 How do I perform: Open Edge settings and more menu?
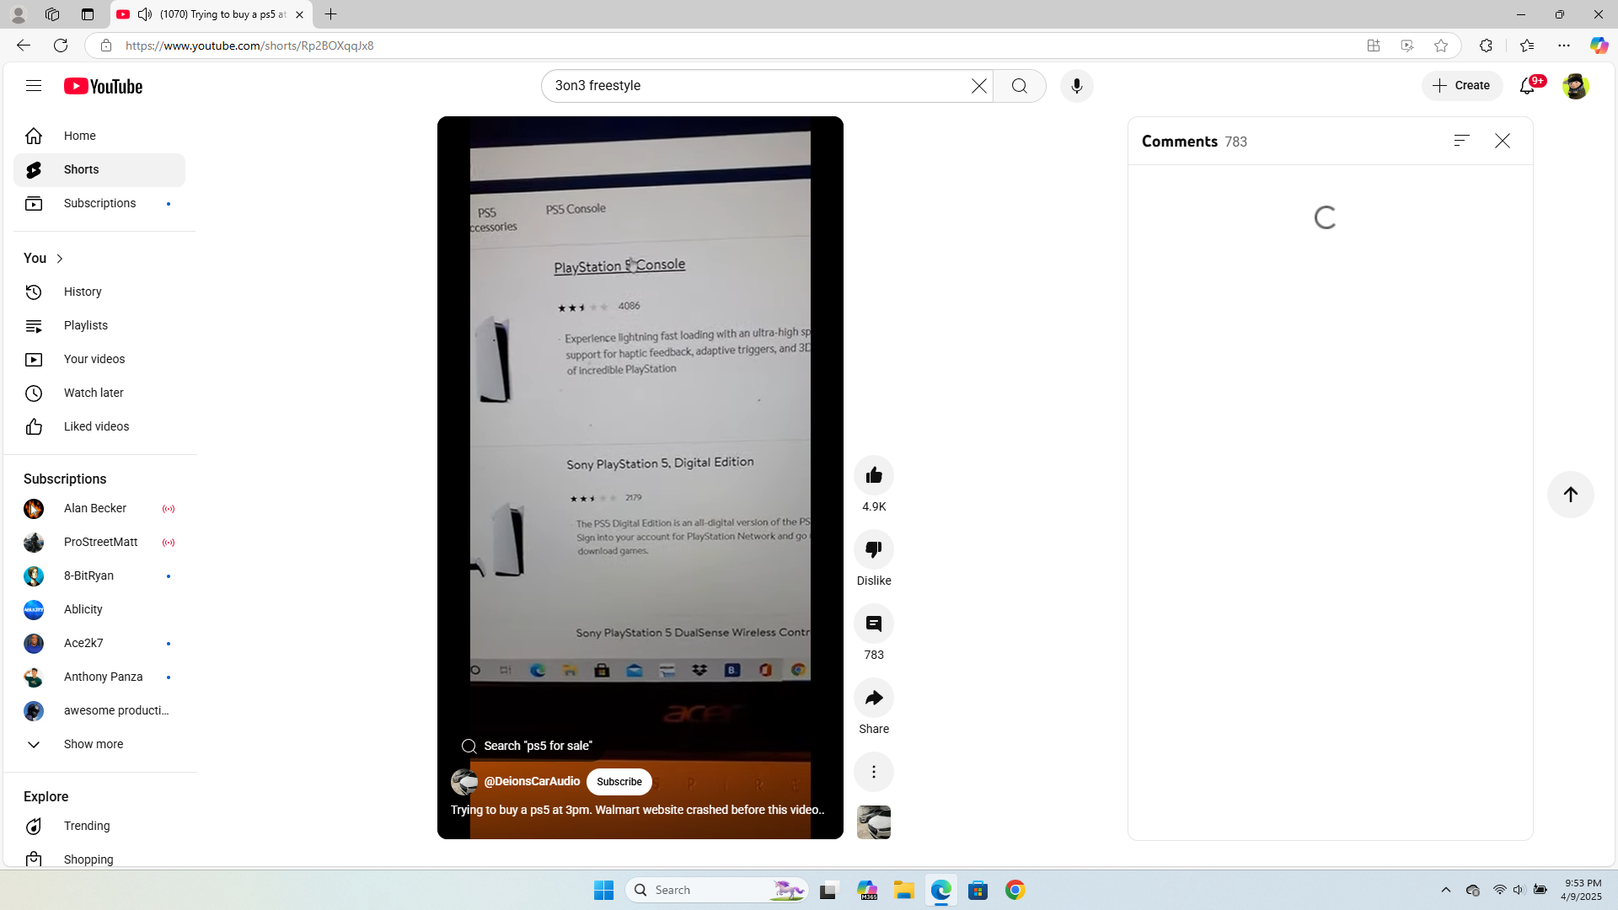(1564, 45)
